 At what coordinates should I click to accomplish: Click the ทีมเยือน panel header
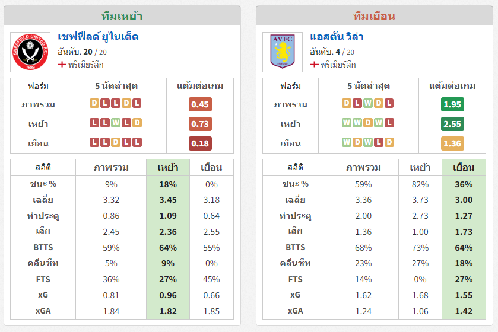pyautogui.click(x=374, y=16)
